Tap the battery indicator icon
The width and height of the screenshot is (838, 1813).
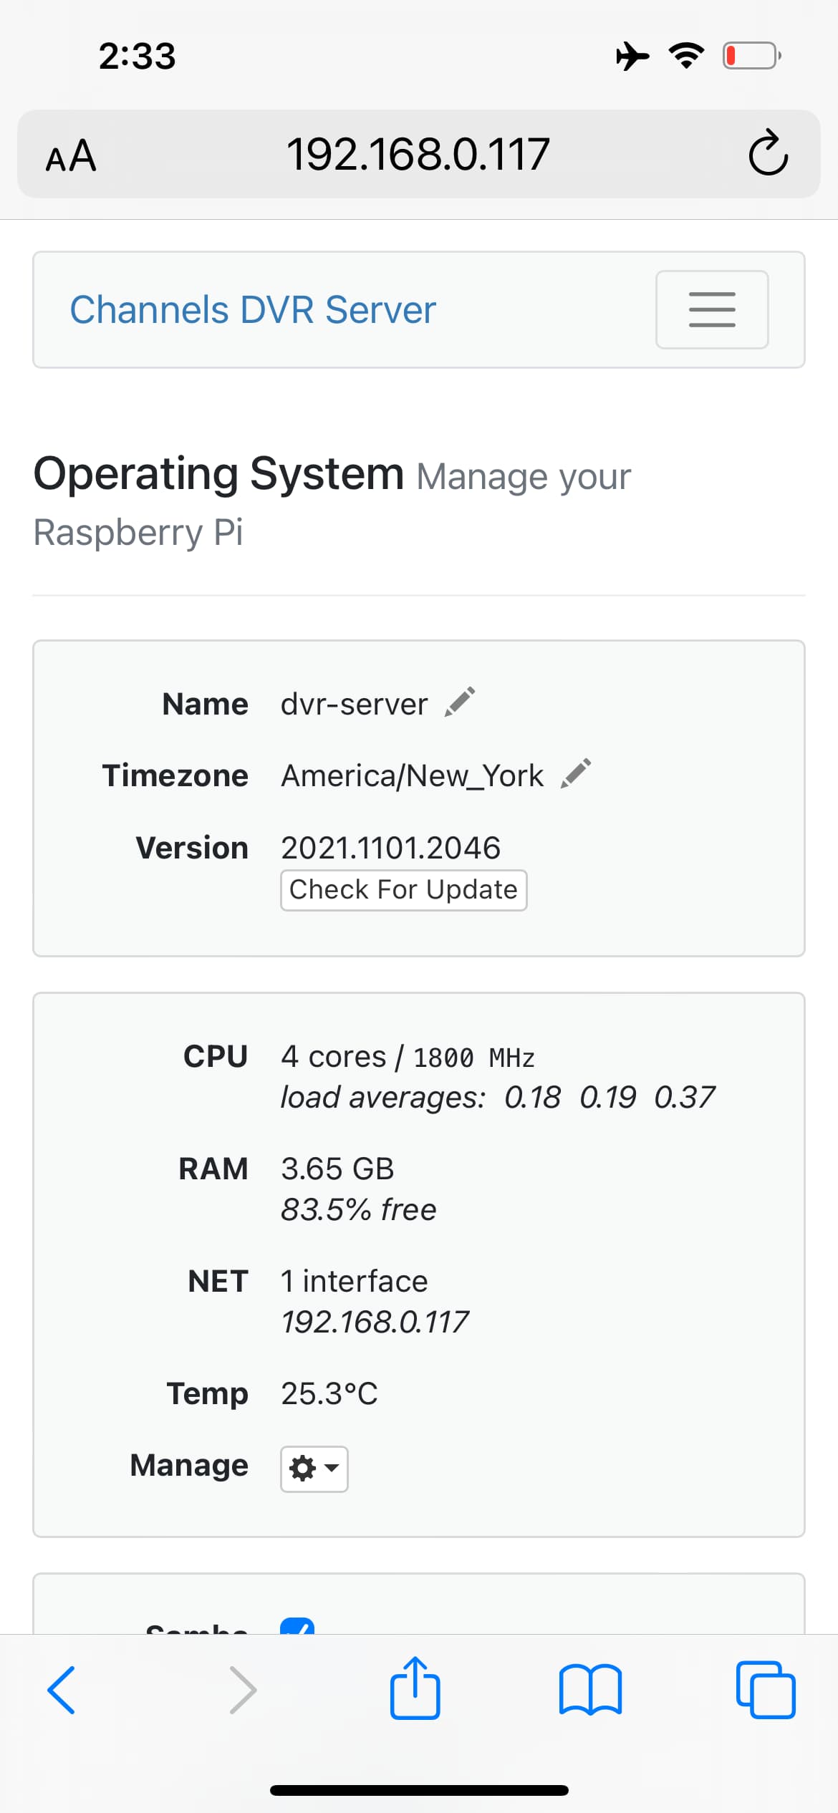click(x=751, y=56)
